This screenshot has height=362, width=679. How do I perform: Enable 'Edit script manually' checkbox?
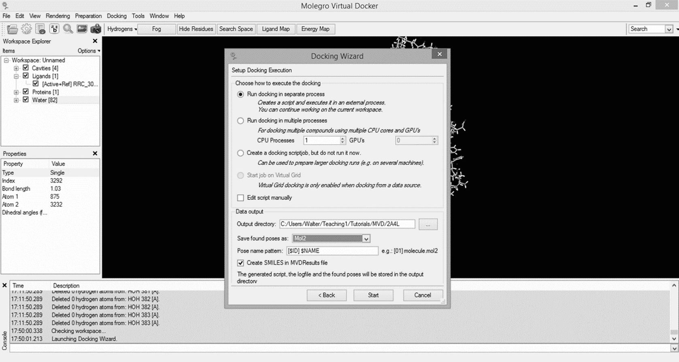241,198
